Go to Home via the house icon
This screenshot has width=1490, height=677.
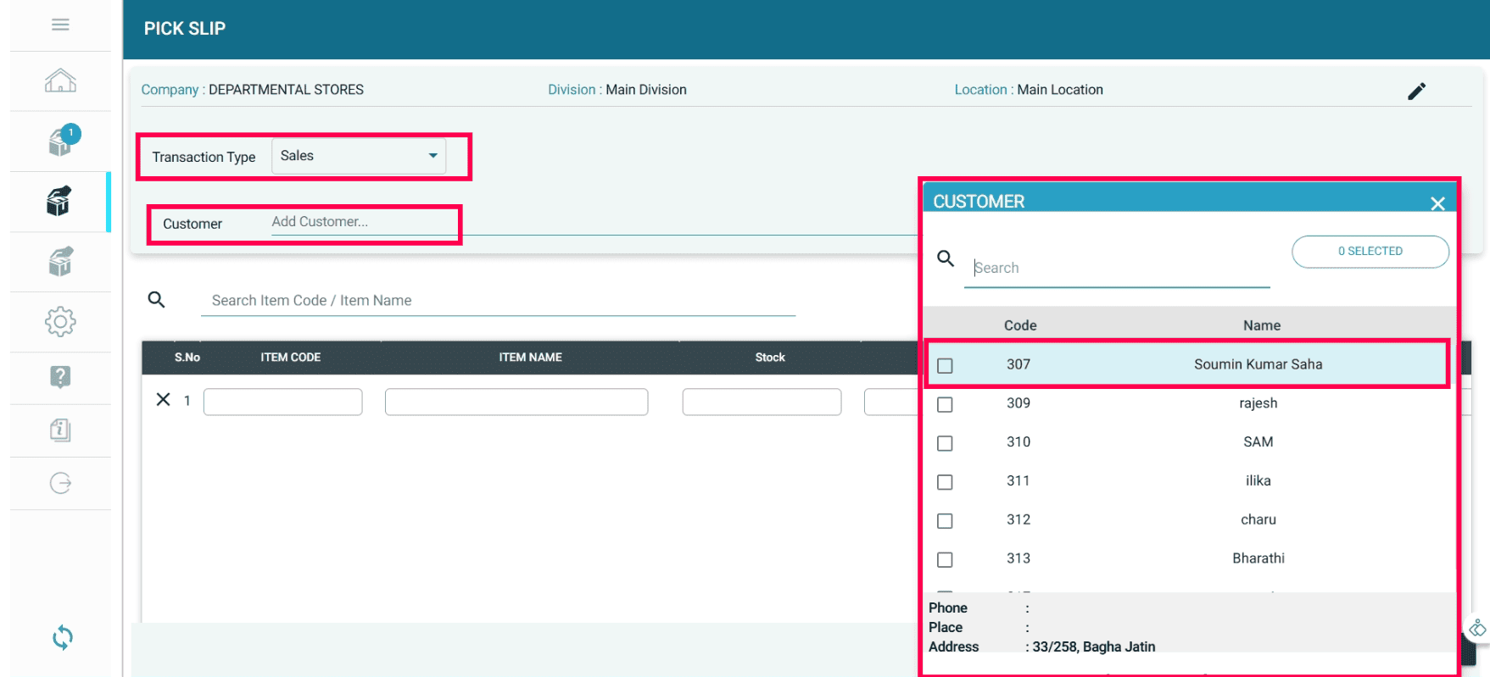pyautogui.click(x=60, y=80)
